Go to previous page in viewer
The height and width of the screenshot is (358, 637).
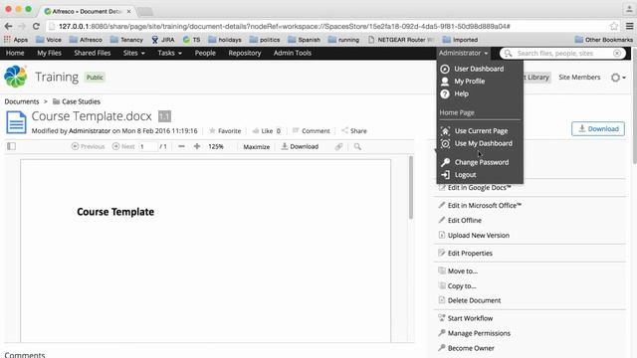[x=88, y=146]
